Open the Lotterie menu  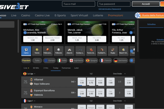(x=98, y=16)
